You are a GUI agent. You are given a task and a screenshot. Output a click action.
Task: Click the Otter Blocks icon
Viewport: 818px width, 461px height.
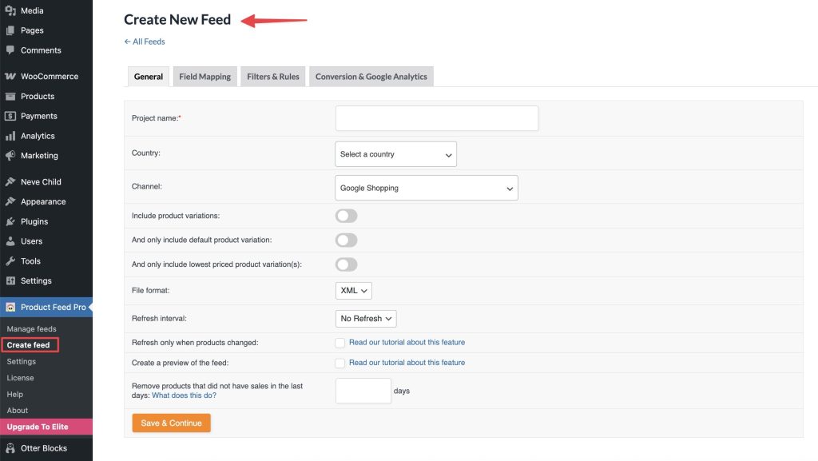coord(10,448)
